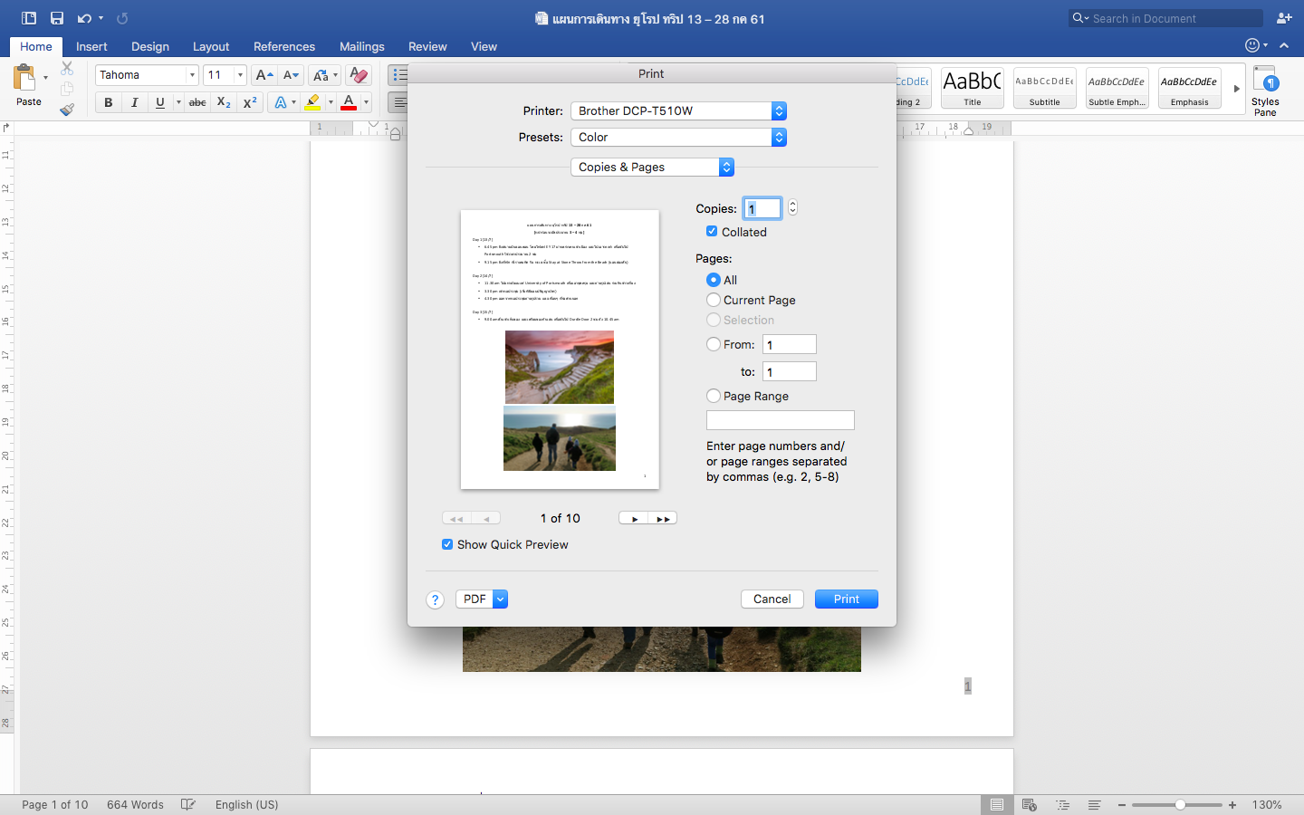Click the help question mark button
The height and width of the screenshot is (815, 1304).
click(x=435, y=599)
